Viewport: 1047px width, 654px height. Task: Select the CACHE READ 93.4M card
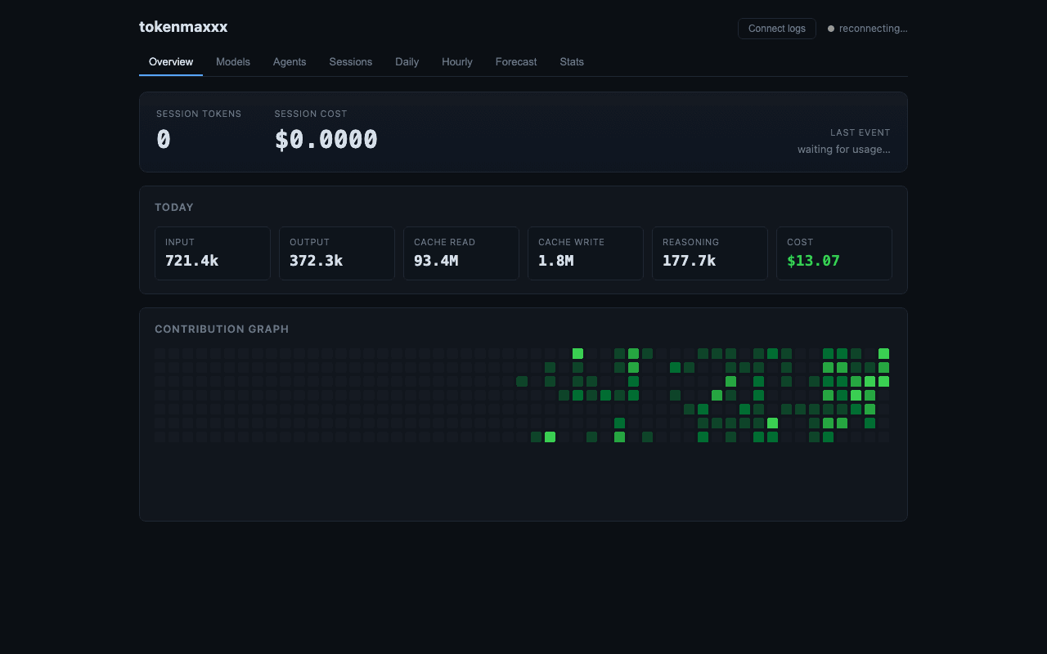pyautogui.click(x=461, y=253)
